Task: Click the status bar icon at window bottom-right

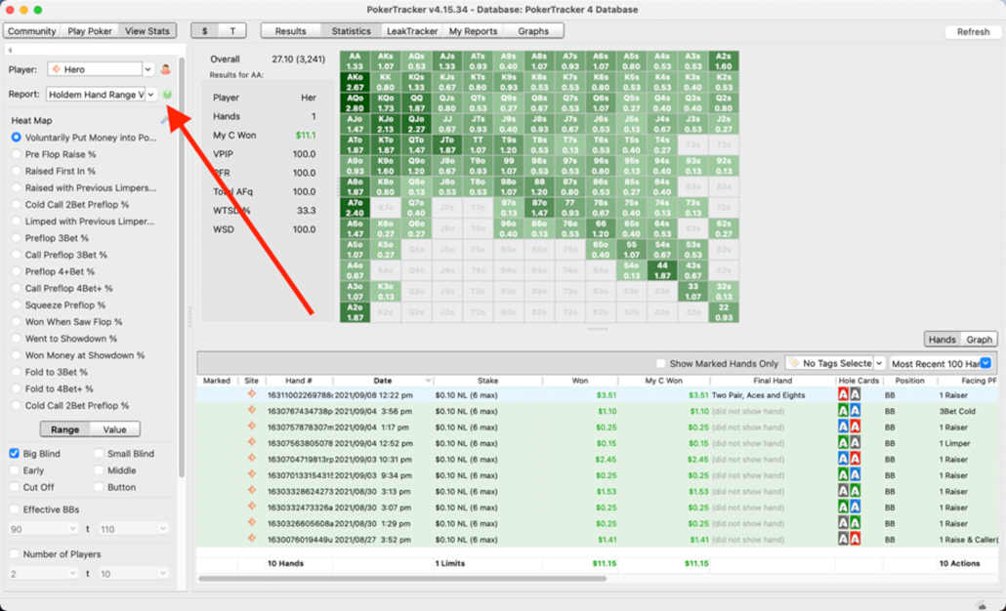Action: coord(983,604)
